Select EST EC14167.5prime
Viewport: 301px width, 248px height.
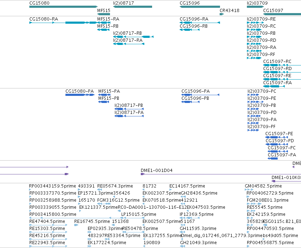pos(187,186)
